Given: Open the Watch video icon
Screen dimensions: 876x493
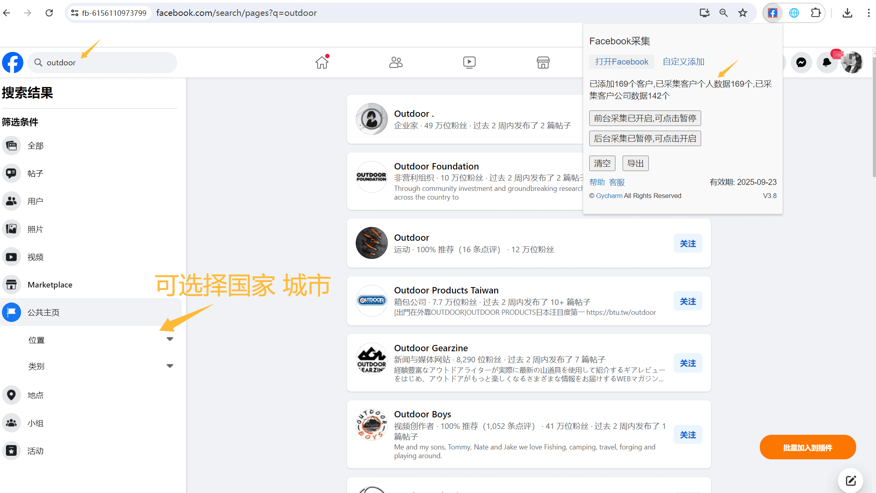Looking at the screenshot, I should point(469,62).
